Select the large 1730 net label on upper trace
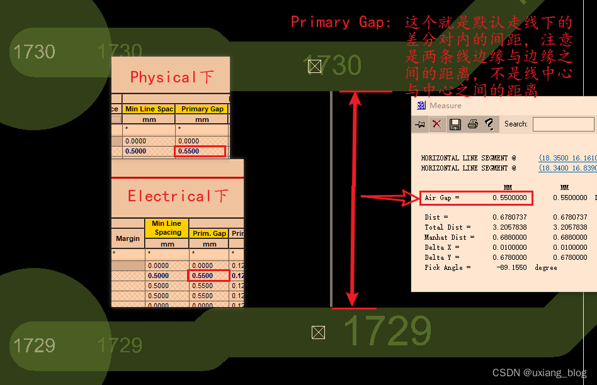 click(332, 65)
